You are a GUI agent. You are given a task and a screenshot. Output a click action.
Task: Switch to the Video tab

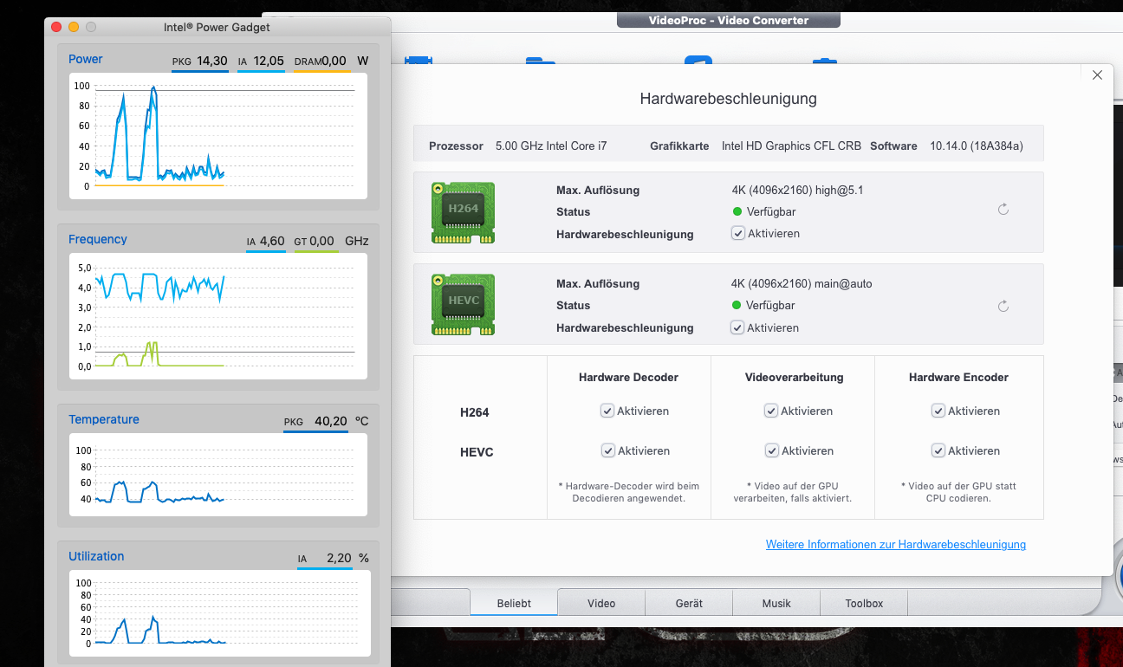(601, 603)
